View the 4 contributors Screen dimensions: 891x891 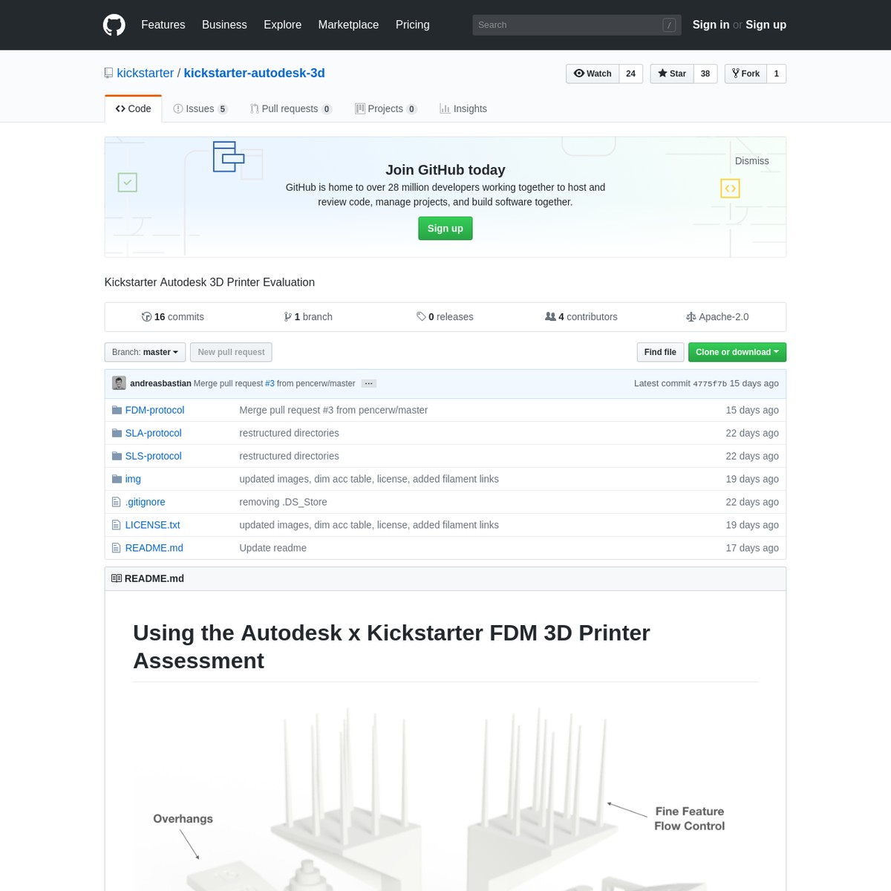581,317
